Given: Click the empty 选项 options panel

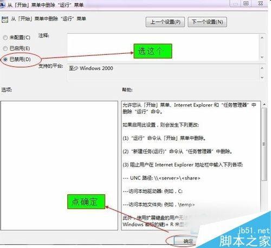Looking at the screenshot, I should pos(59,166).
